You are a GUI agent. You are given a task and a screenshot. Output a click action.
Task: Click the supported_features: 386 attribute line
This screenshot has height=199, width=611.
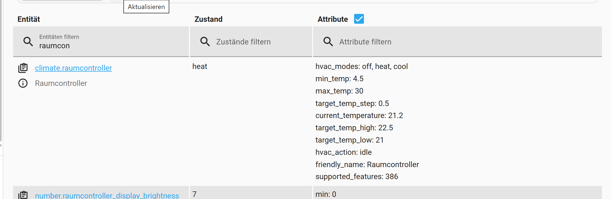coord(357,176)
